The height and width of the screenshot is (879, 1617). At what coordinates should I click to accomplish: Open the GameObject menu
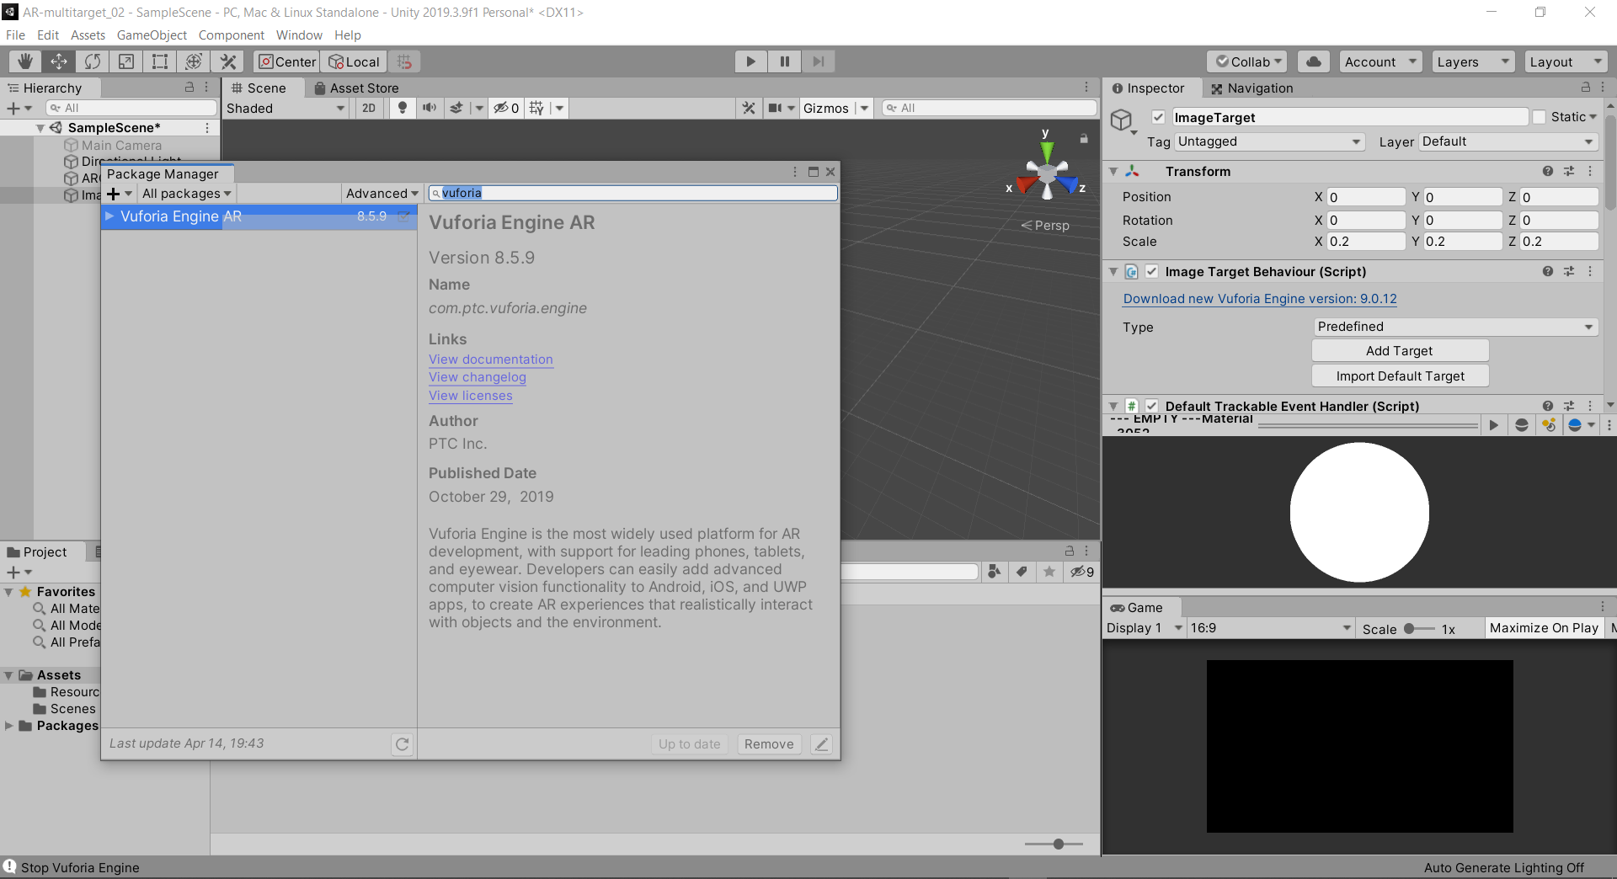click(x=152, y=35)
